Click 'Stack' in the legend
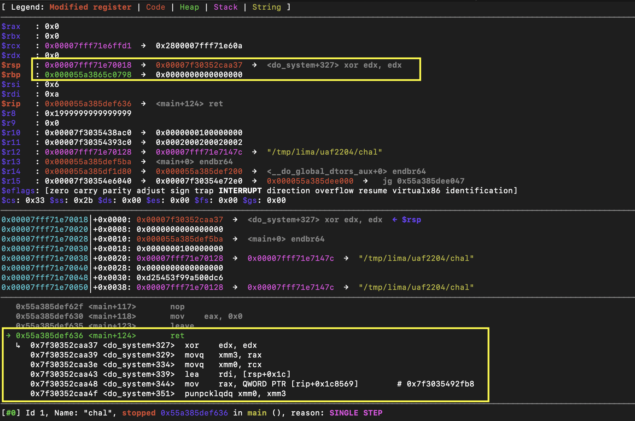Viewport: 635px width, 421px height. [x=225, y=7]
